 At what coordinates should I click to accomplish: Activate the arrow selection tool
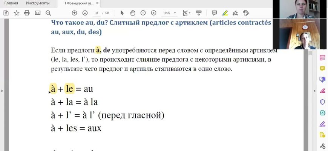point(122,13)
